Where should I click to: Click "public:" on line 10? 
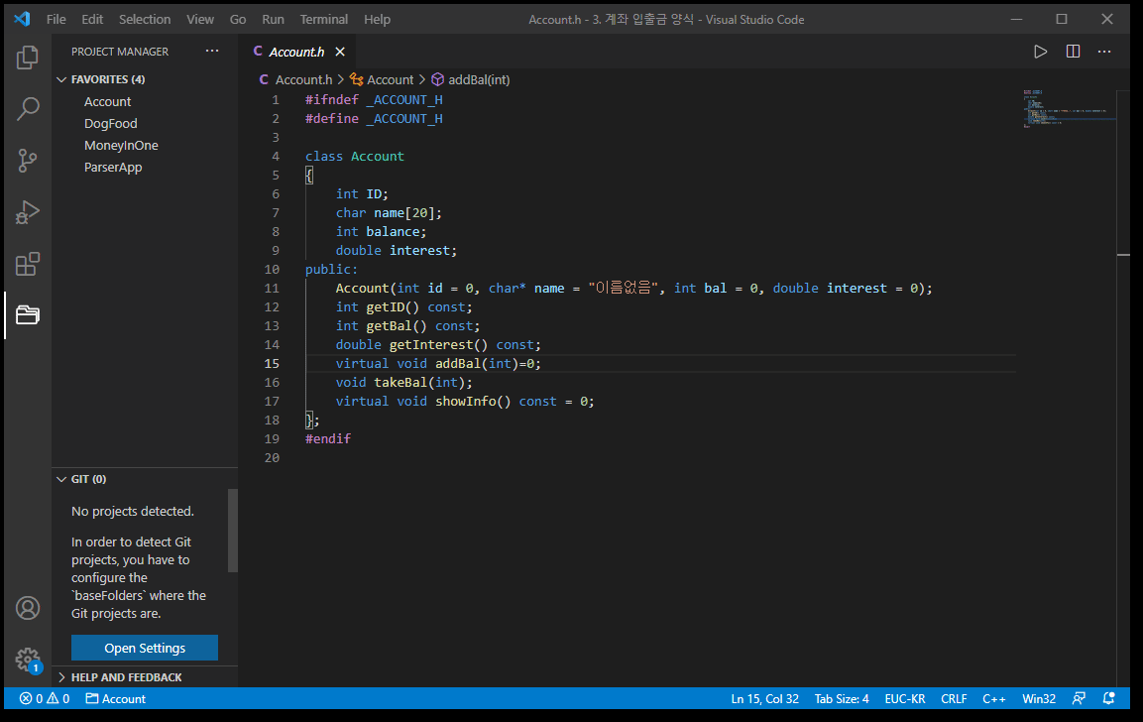click(x=332, y=269)
